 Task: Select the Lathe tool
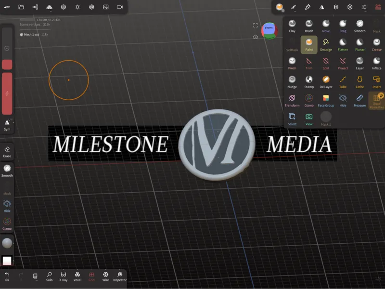(x=359, y=82)
